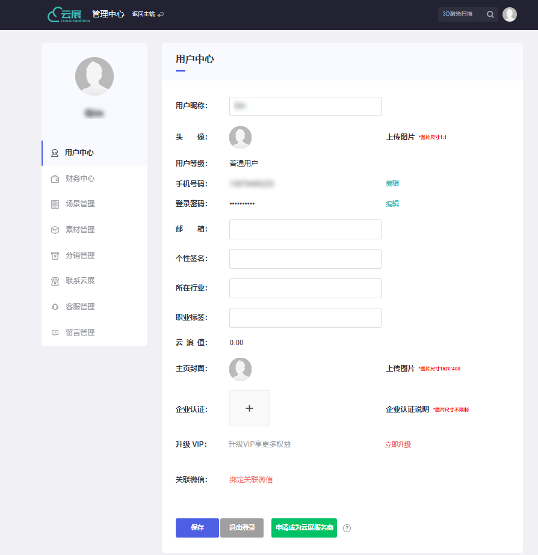The height and width of the screenshot is (555, 538).
Task: Select 管理中心 in the top bar
Action: 108,13
